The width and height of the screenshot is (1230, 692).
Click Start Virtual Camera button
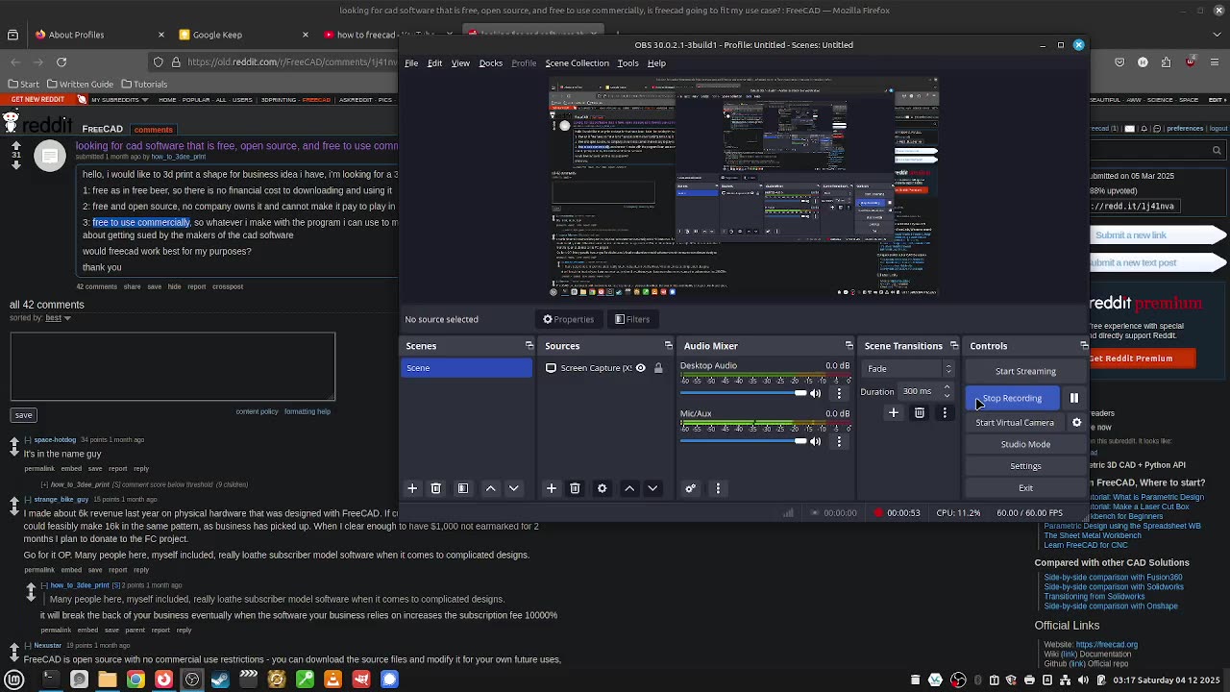[1015, 423]
